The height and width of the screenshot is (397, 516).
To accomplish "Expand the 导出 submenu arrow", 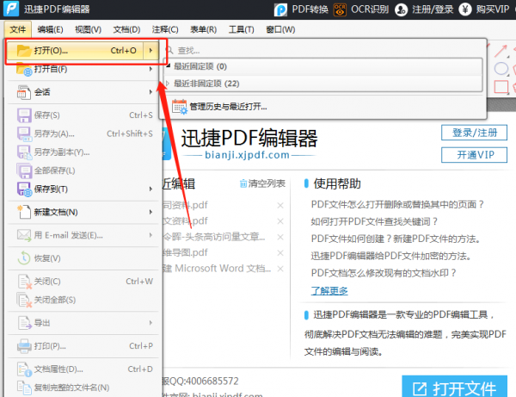I will coord(150,323).
